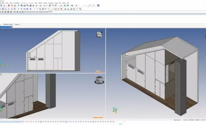Click the blue panel icon at toolbar end

tap(98, 6)
